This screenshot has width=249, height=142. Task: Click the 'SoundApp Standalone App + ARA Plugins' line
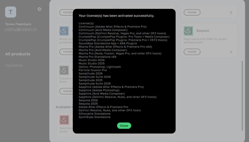108,43
